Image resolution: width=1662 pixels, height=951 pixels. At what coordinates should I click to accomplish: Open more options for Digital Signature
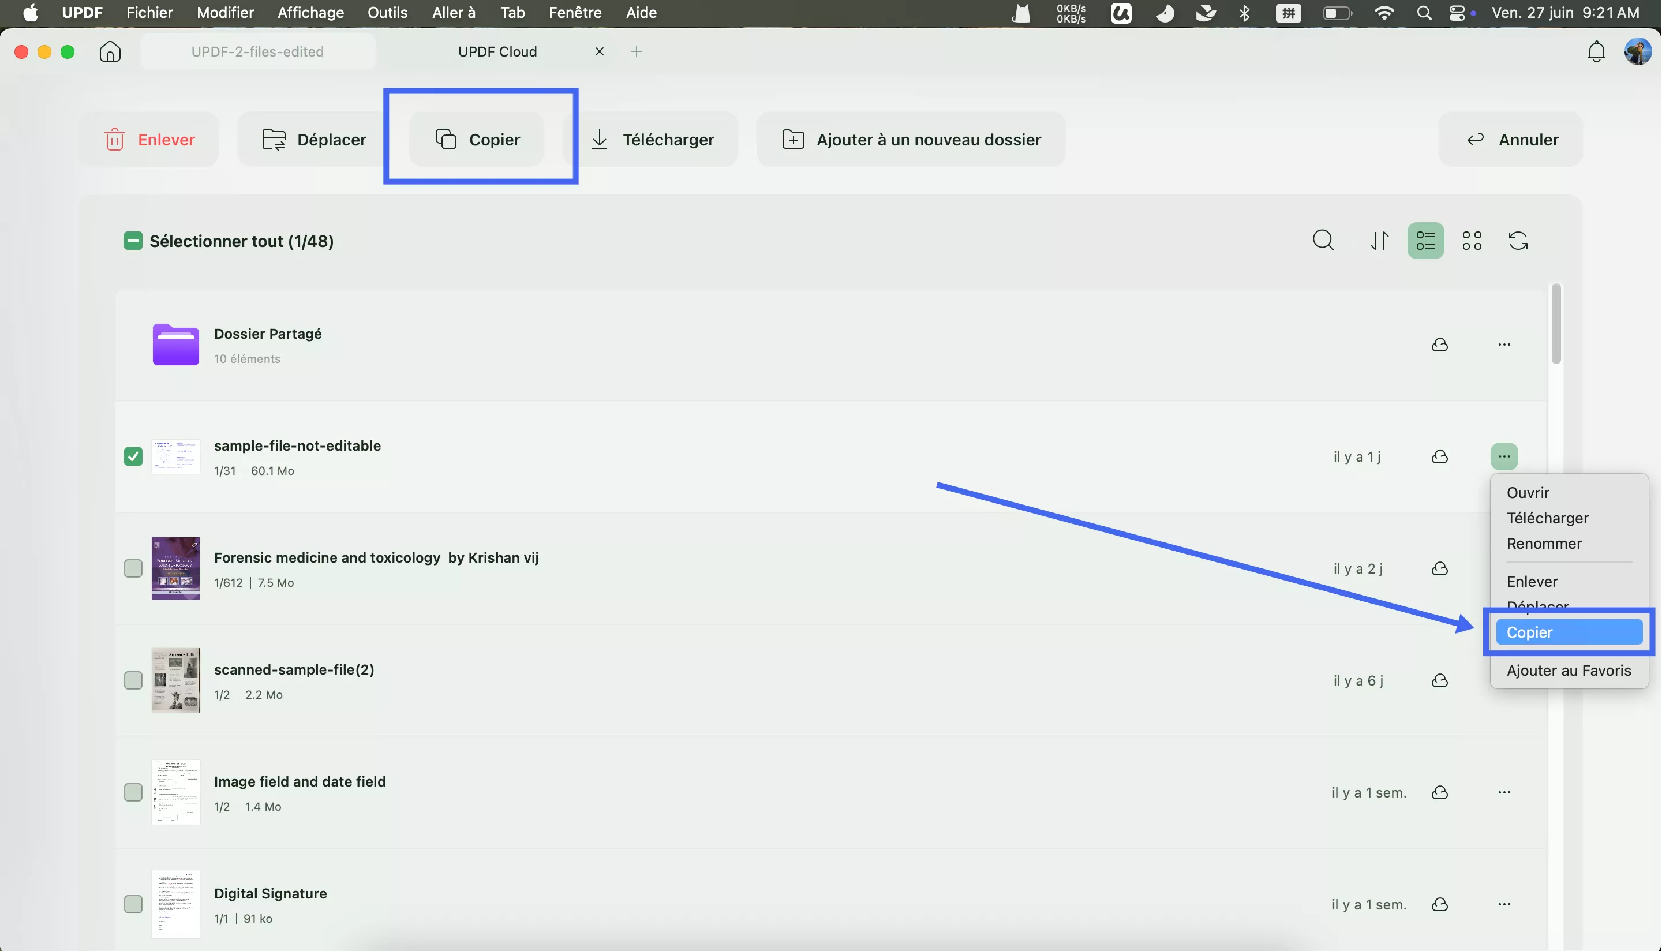tap(1504, 905)
